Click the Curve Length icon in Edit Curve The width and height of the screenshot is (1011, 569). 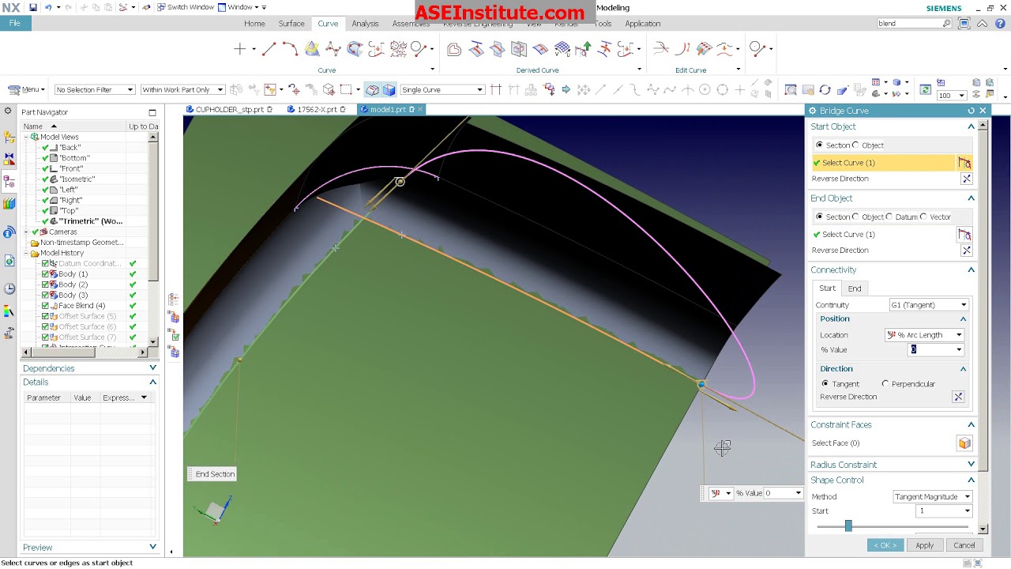(682, 49)
